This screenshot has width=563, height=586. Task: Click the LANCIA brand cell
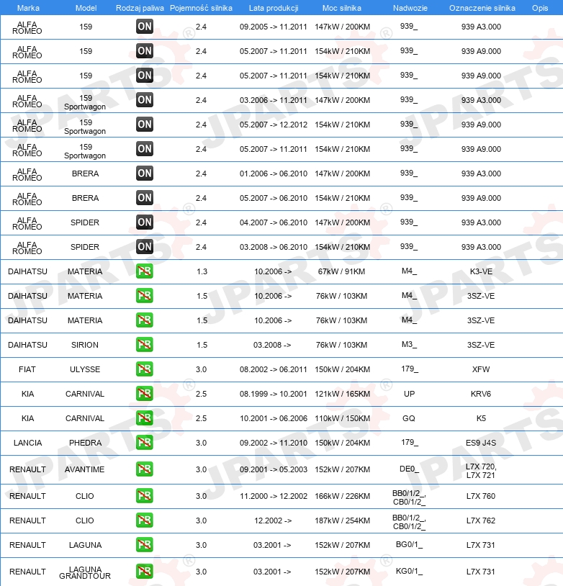tap(27, 443)
